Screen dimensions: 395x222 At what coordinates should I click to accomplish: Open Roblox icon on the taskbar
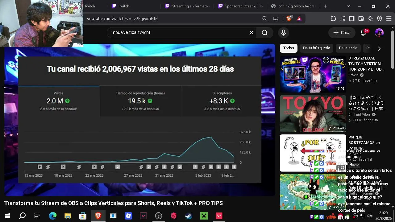click(x=128, y=216)
